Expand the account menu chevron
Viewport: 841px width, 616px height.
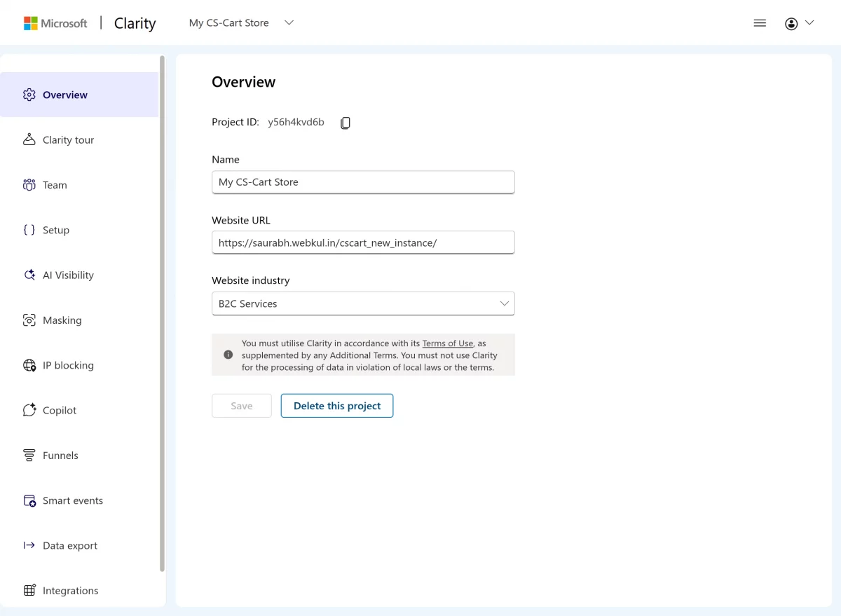point(809,23)
